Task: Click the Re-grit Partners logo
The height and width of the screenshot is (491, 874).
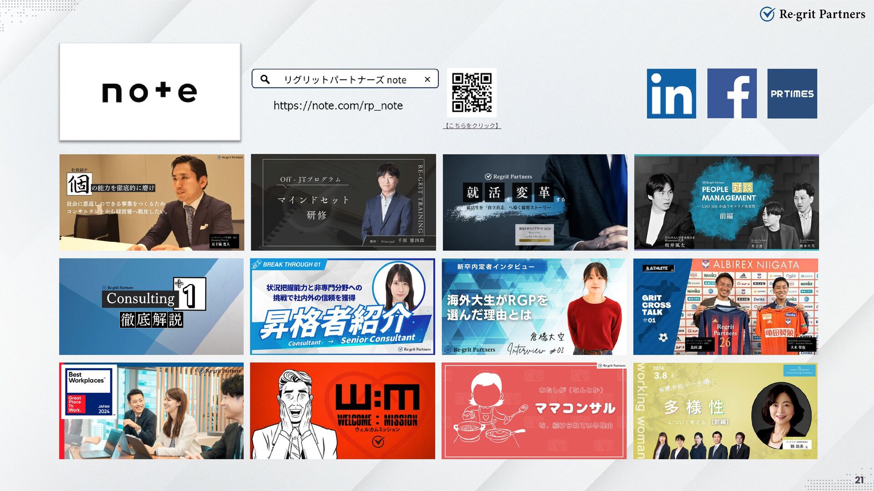Action: (813, 14)
